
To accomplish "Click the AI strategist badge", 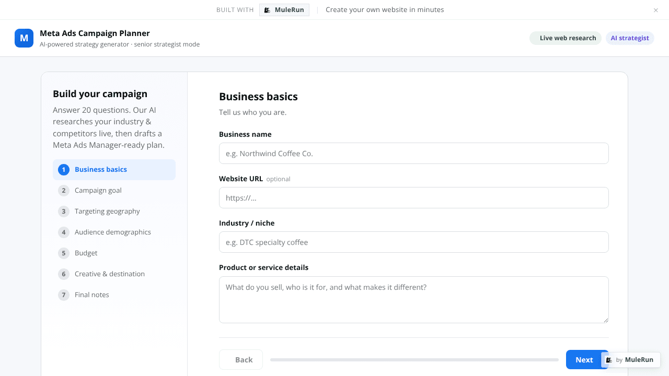I will 630,38.
